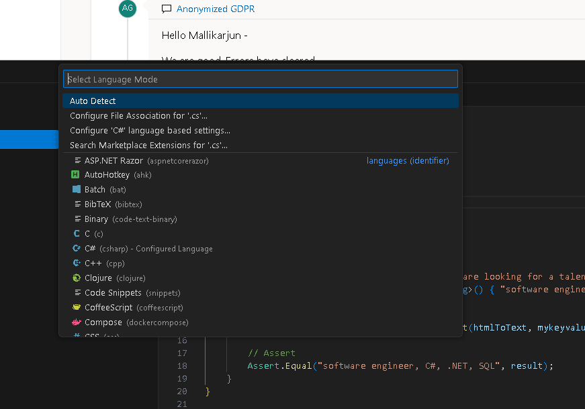The height and width of the screenshot is (409, 585).
Task: Click line number 18 in gutter
Action: [182, 366]
